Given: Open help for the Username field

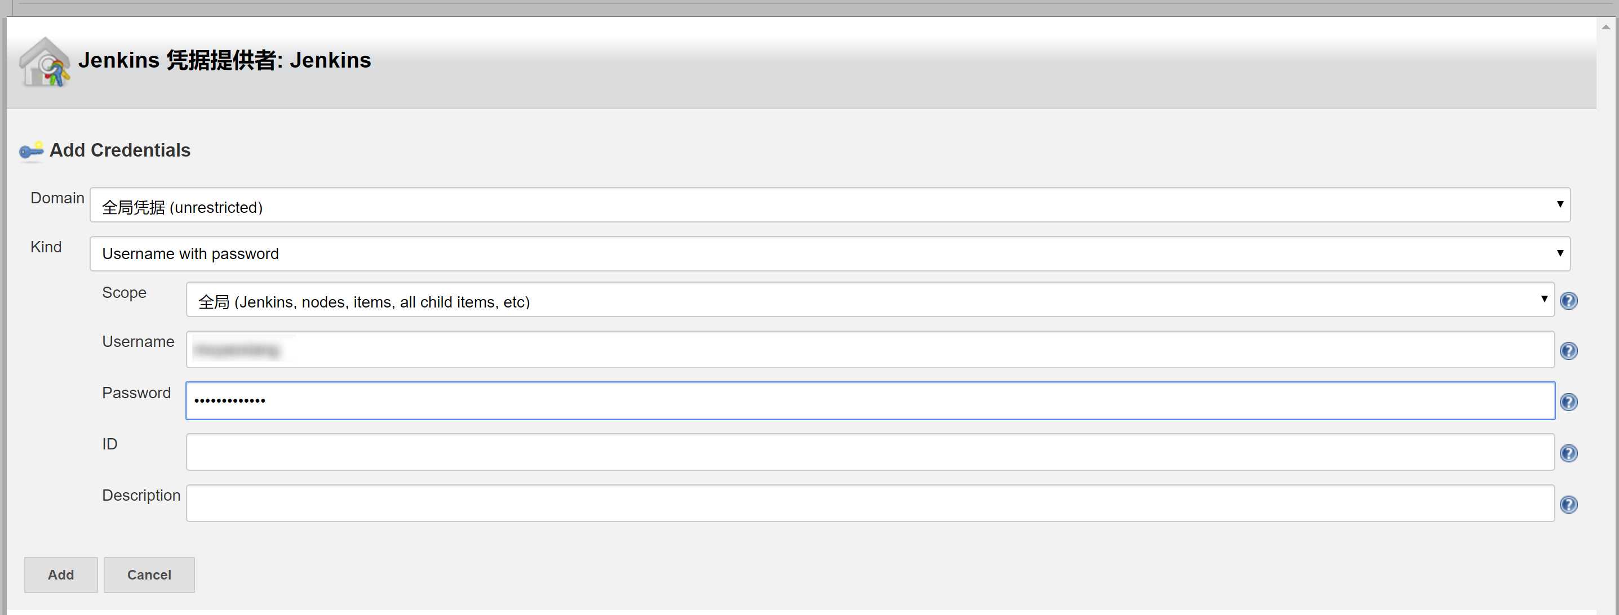Looking at the screenshot, I should coord(1569,350).
